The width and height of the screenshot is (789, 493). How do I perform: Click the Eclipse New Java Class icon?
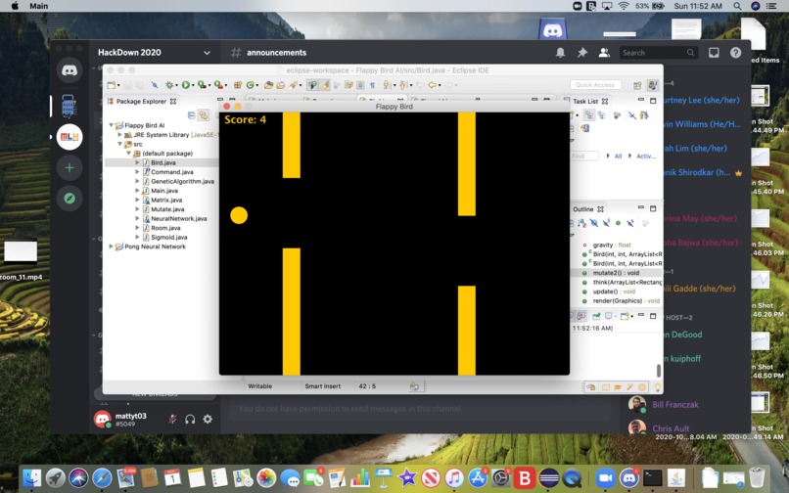pyautogui.click(x=250, y=85)
